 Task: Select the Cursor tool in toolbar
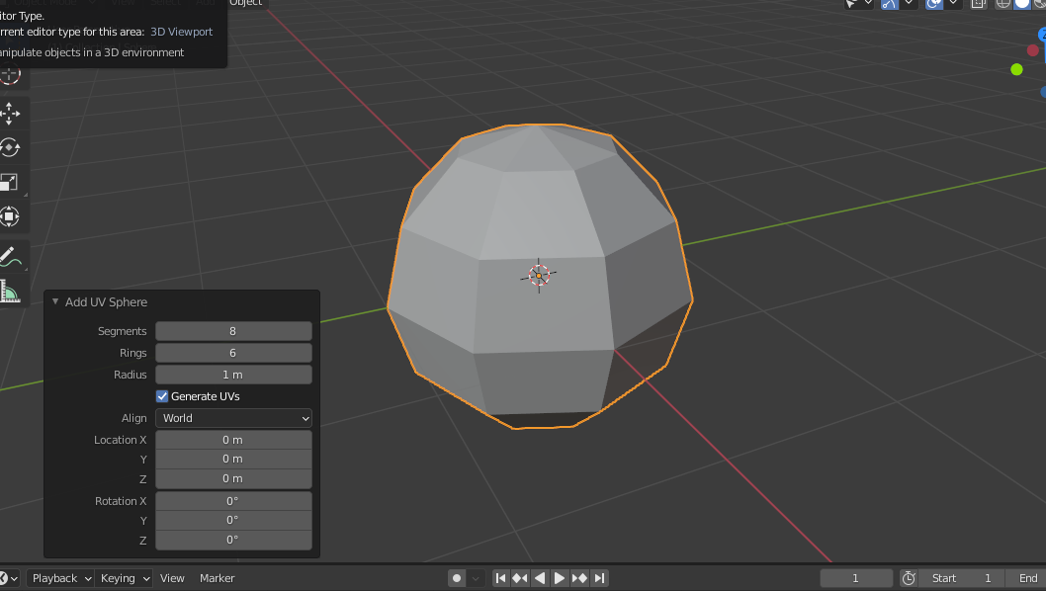click(10, 76)
